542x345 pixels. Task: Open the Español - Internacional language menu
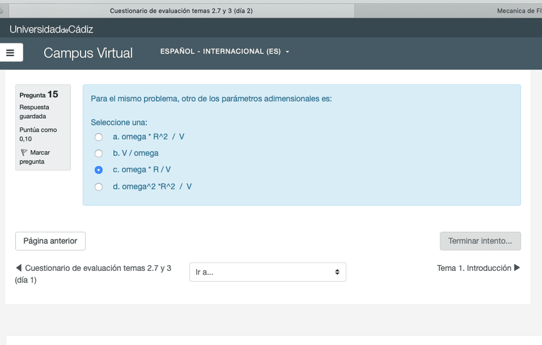(225, 52)
